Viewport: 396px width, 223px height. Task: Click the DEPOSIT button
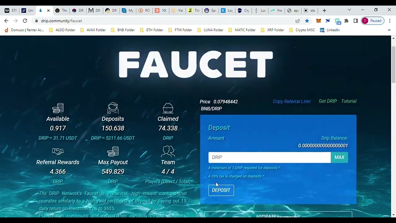(221, 190)
